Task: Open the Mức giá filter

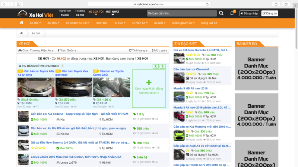Action: click(x=159, y=50)
